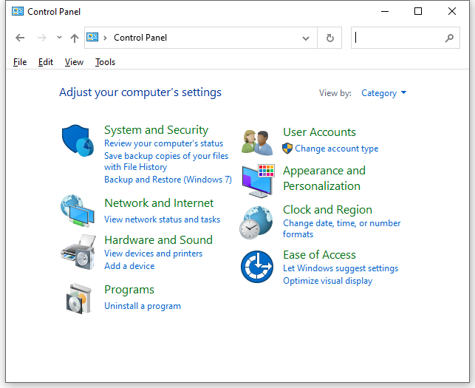
Task: Open Appearance and Personalization category link
Action: (x=324, y=178)
